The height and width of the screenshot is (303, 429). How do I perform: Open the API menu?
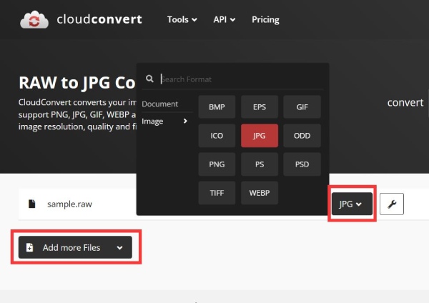(224, 20)
